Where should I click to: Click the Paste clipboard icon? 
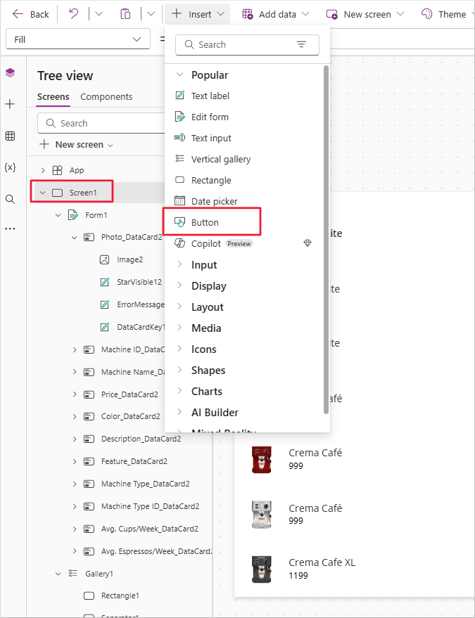[125, 14]
